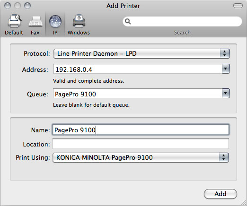Click the toolbar toggle pill button

coord(238,6)
